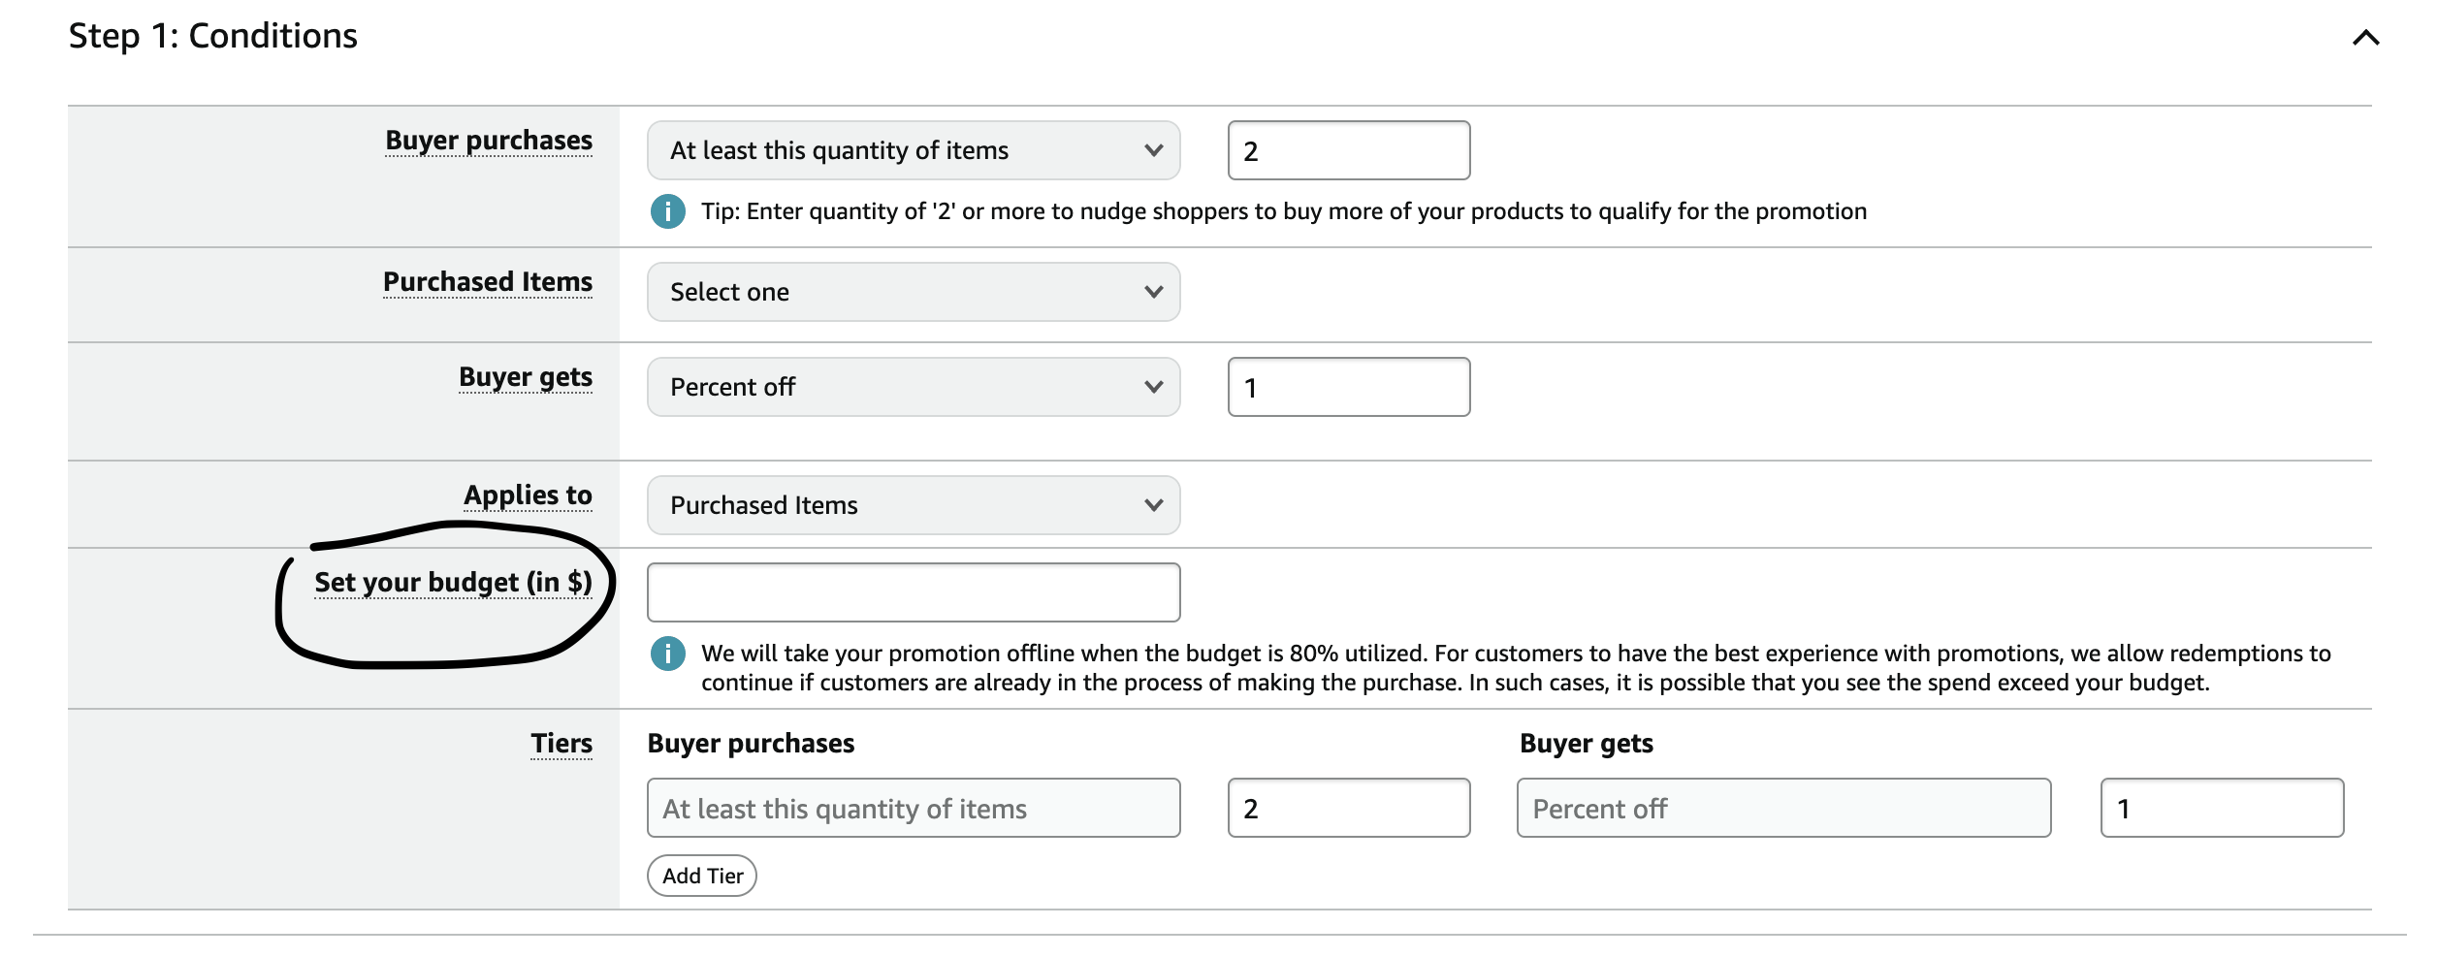Open the Applies to dropdown
Viewport: 2438px width, 958px height.
tap(914, 505)
